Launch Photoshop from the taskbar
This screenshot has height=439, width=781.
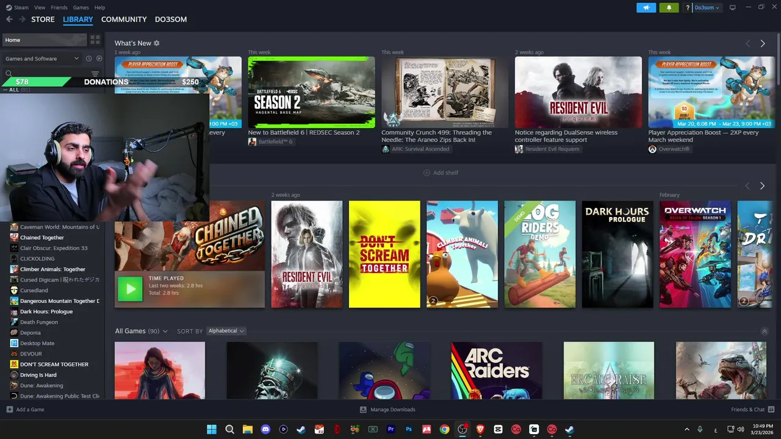409,429
